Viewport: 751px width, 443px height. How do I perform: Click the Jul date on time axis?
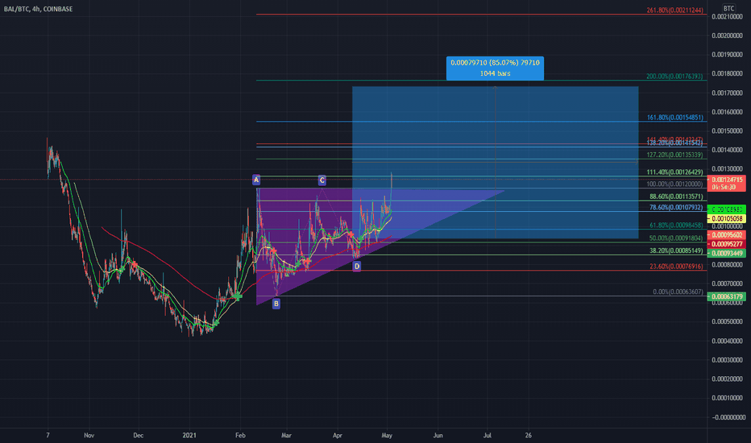click(x=487, y=435)
